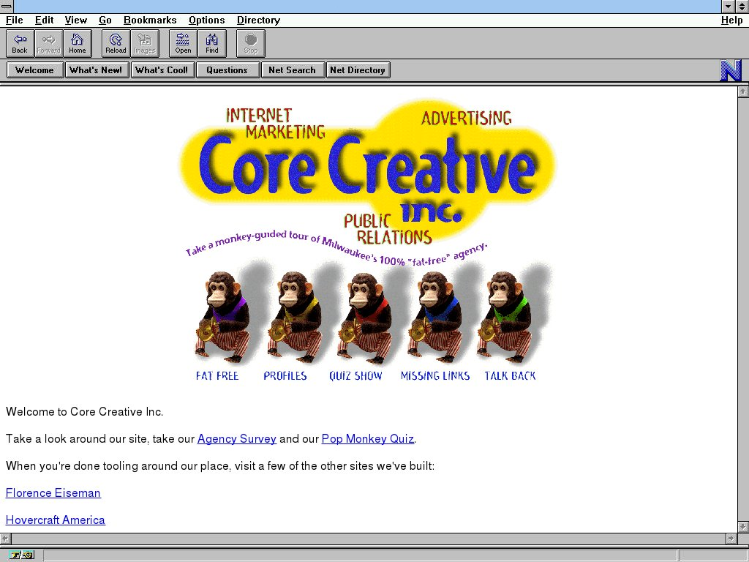Click the Back toolbar icon
This screenshot has width=749, height=562.
click(x=20, y=43)
